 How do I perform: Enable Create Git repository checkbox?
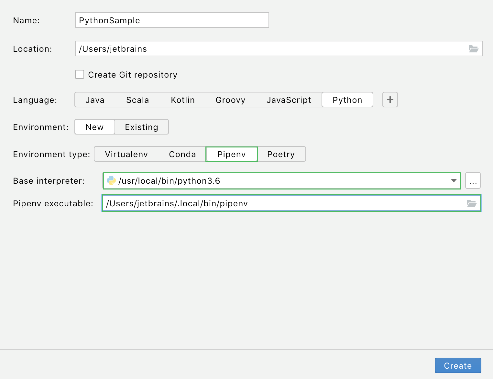(x=80, y=74)
